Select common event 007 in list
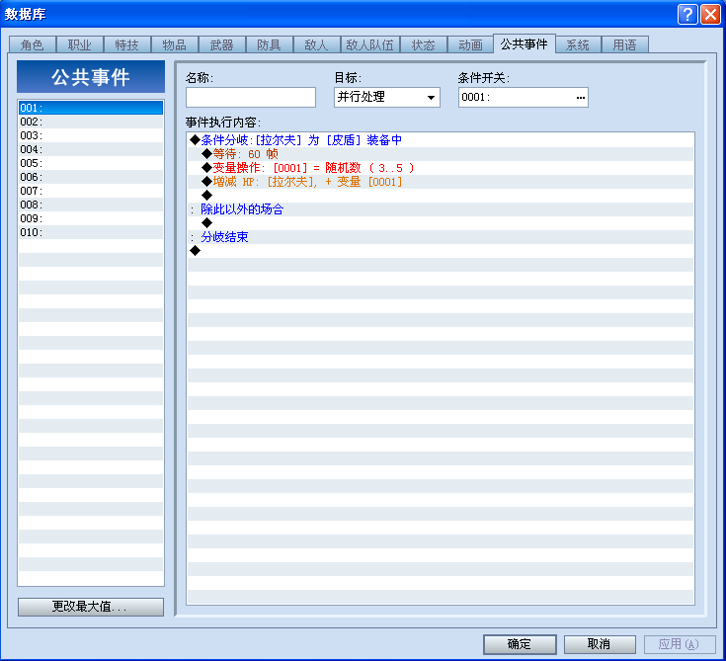The width and height of the screenshot is (726, 661). [x=91, y=191]
